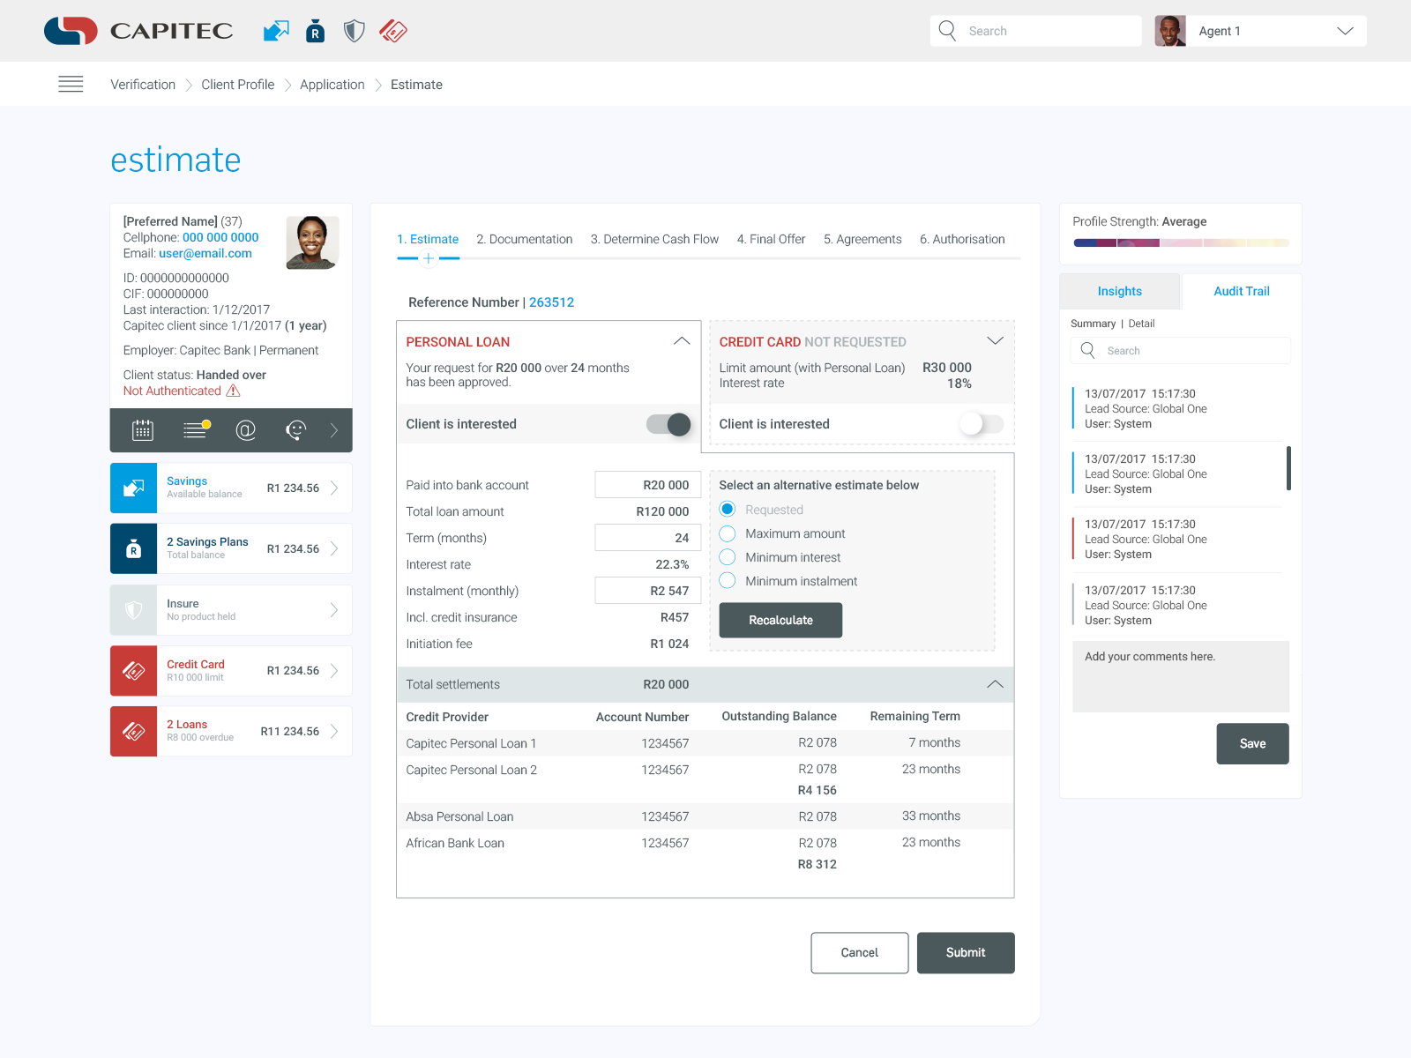
Task: Click the email @ icon in client toolbar
Action: pos(246,430)
